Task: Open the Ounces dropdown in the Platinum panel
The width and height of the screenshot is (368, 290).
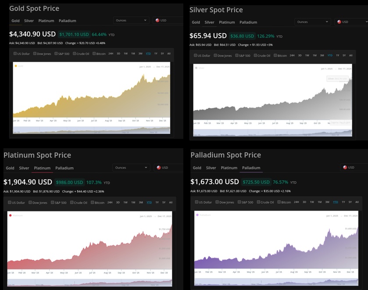Action: (131, 168)
